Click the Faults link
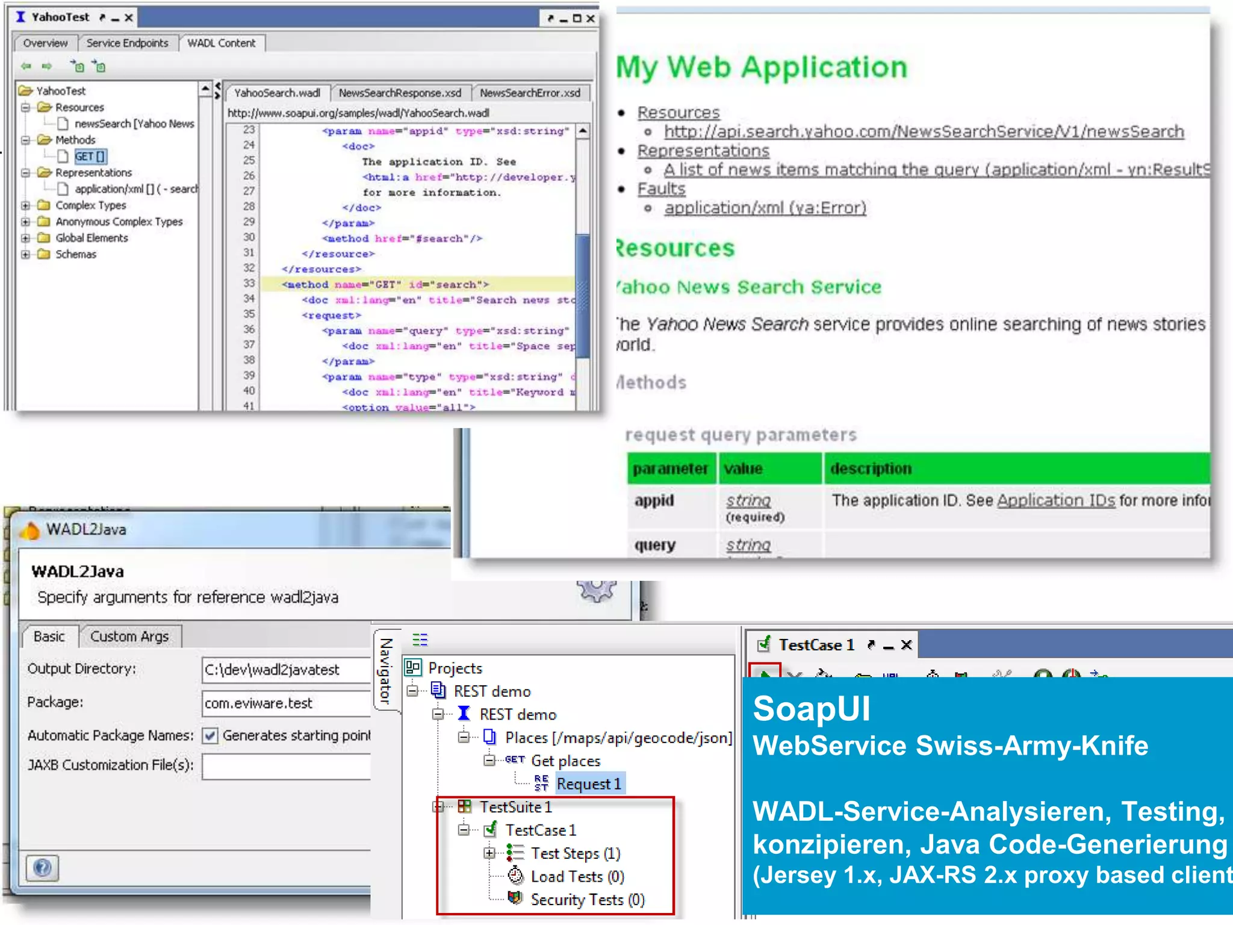The width and height of the screenshot is (1233, 925). (661, 189)
